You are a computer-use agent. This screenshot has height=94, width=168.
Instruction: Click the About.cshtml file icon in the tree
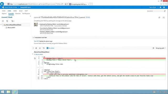pyautogui.click(x=6, y=28)
